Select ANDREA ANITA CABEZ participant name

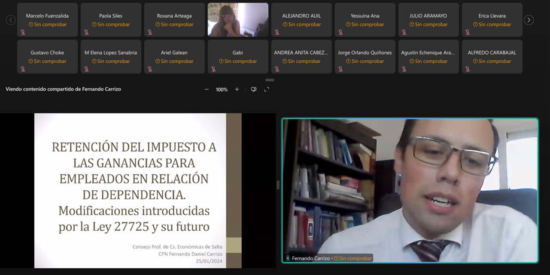pyautogui.click(x=301, y=53)
